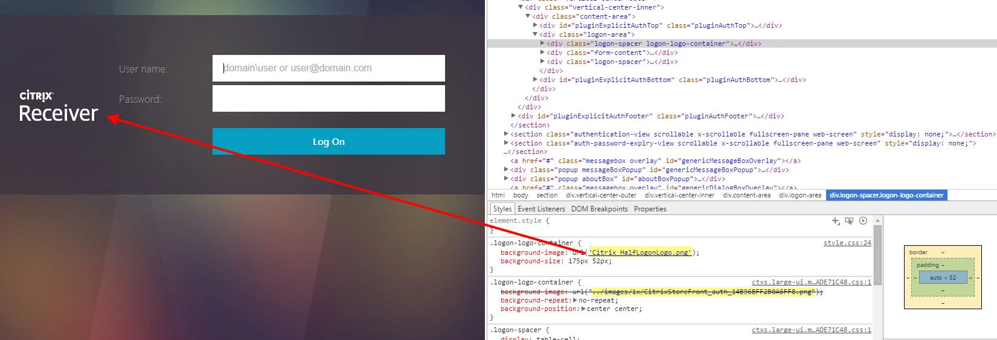
Task: Click the Password input field
Action: pos(329,98)
